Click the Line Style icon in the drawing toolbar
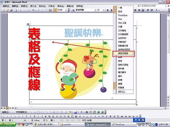This screenshot has height=127, width=170. click(87, 112)
